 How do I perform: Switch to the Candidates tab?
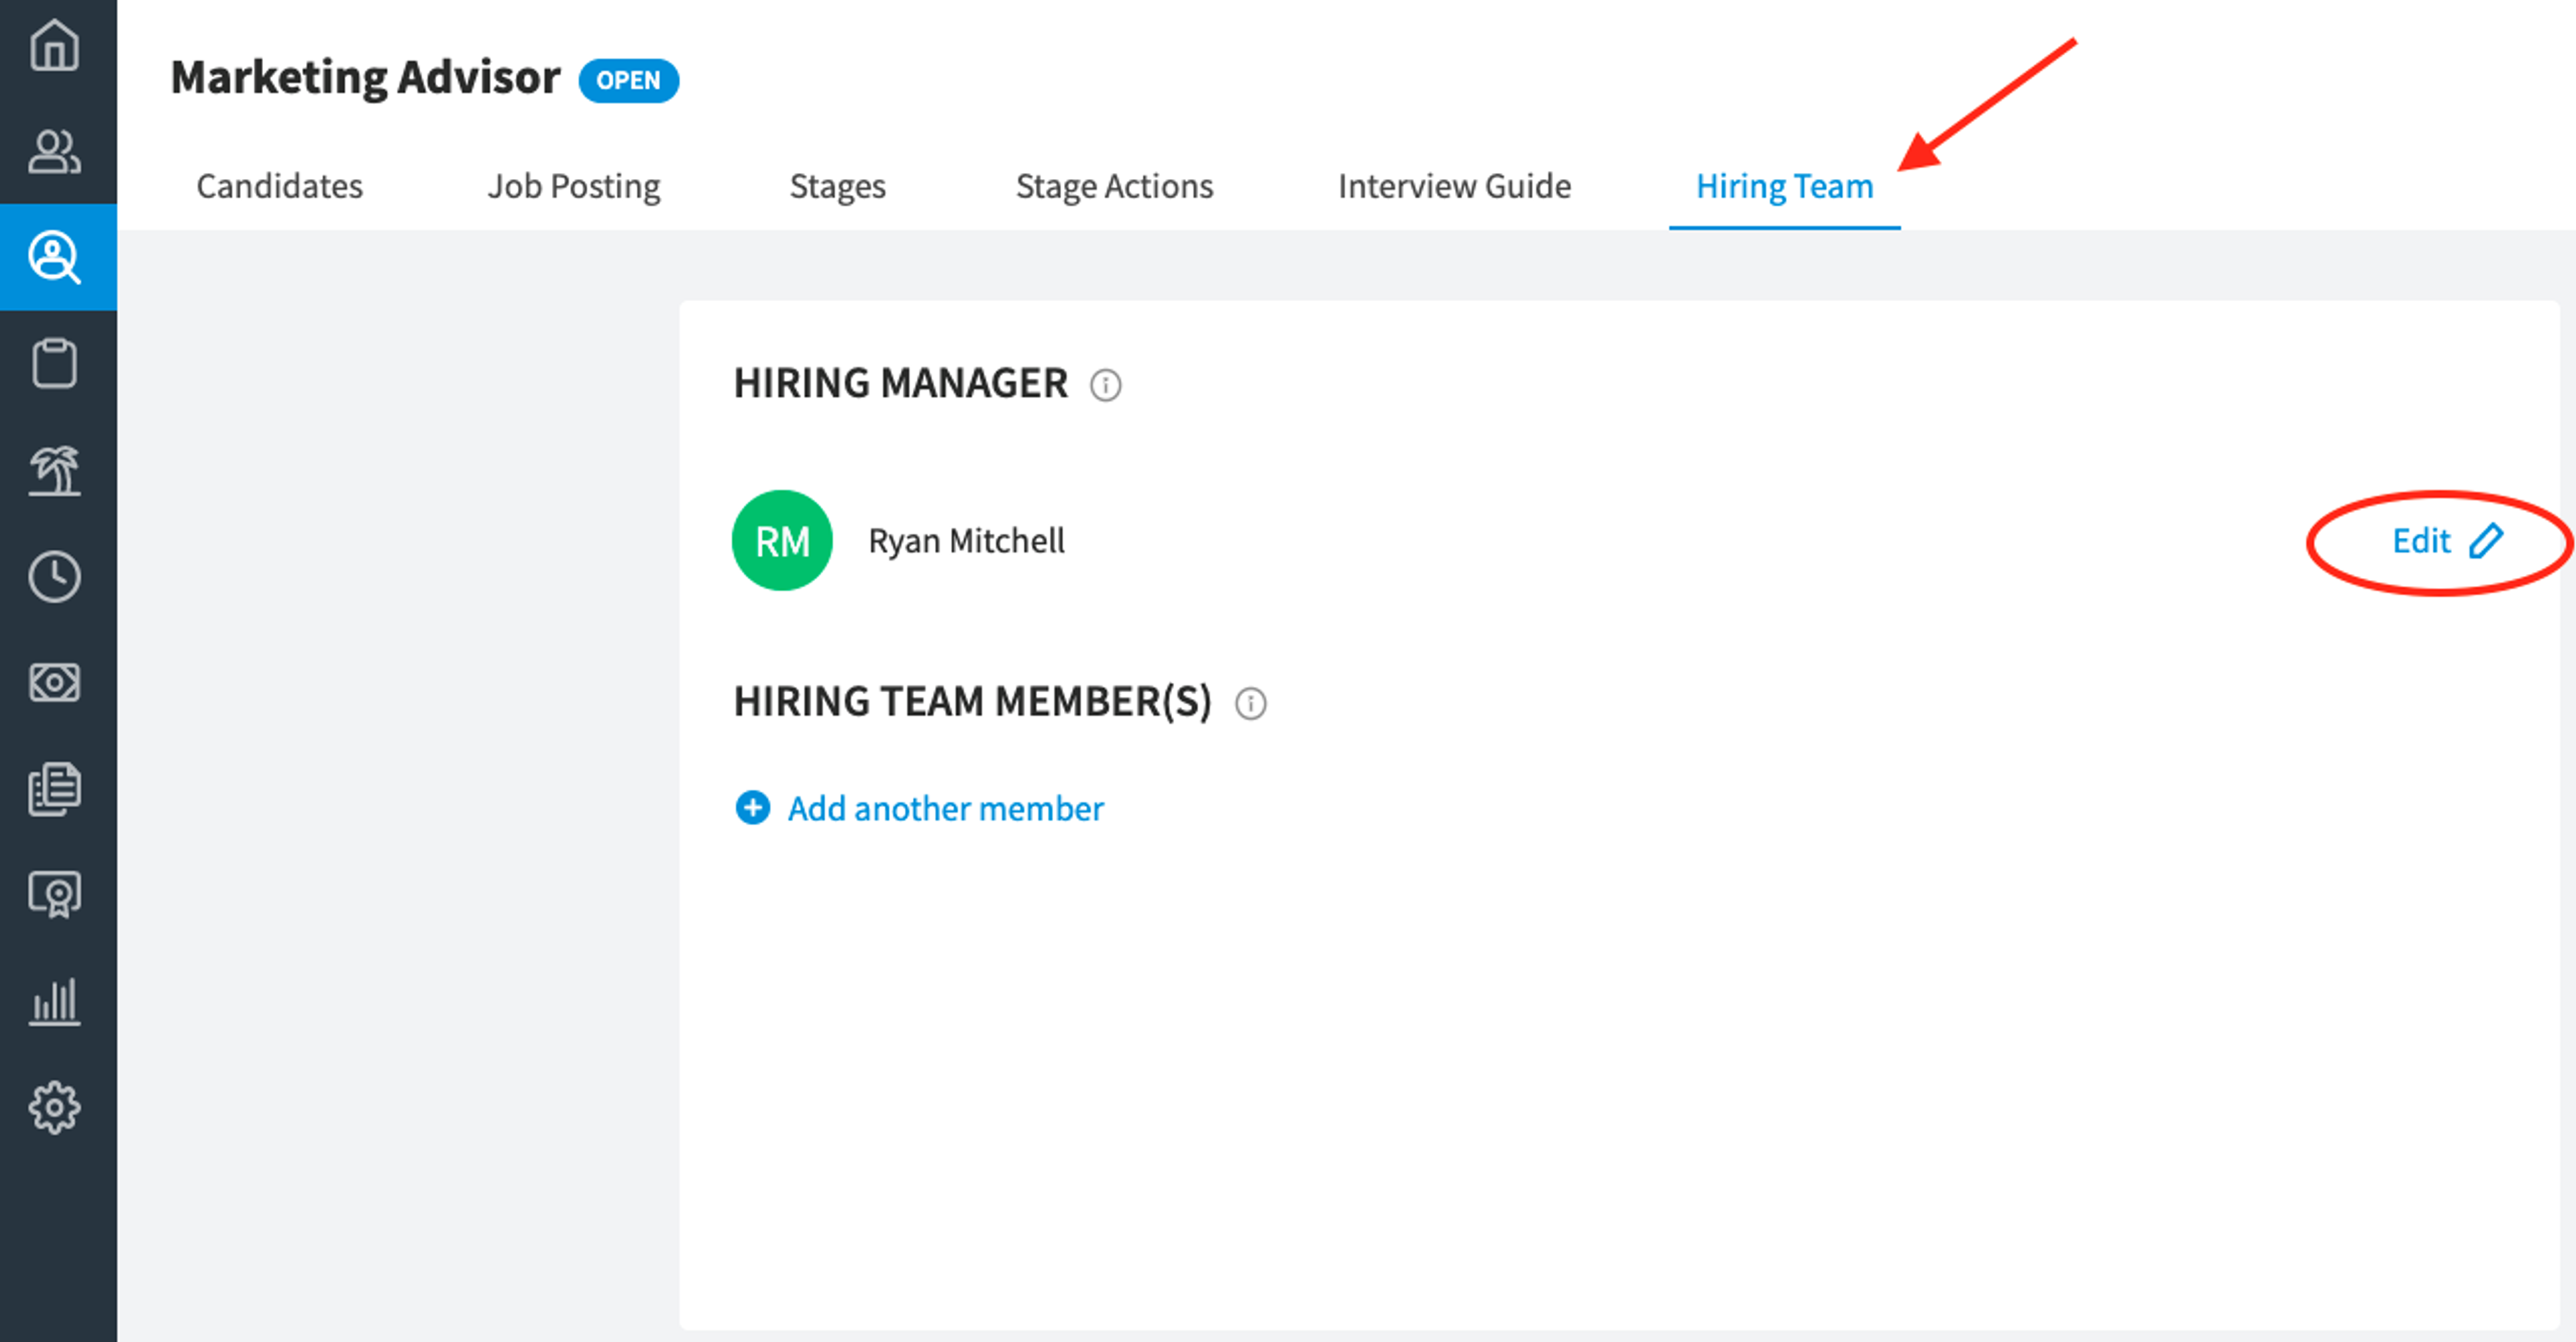point(279,186)
